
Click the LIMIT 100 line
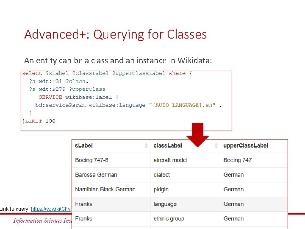(39, 121)
